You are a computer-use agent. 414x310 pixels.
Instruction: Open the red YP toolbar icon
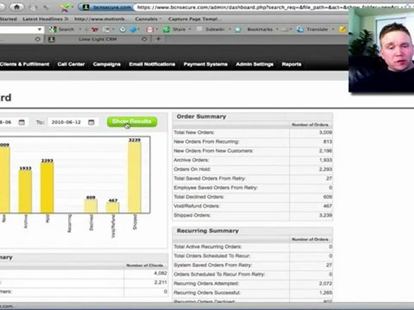(x=95, y=30)
